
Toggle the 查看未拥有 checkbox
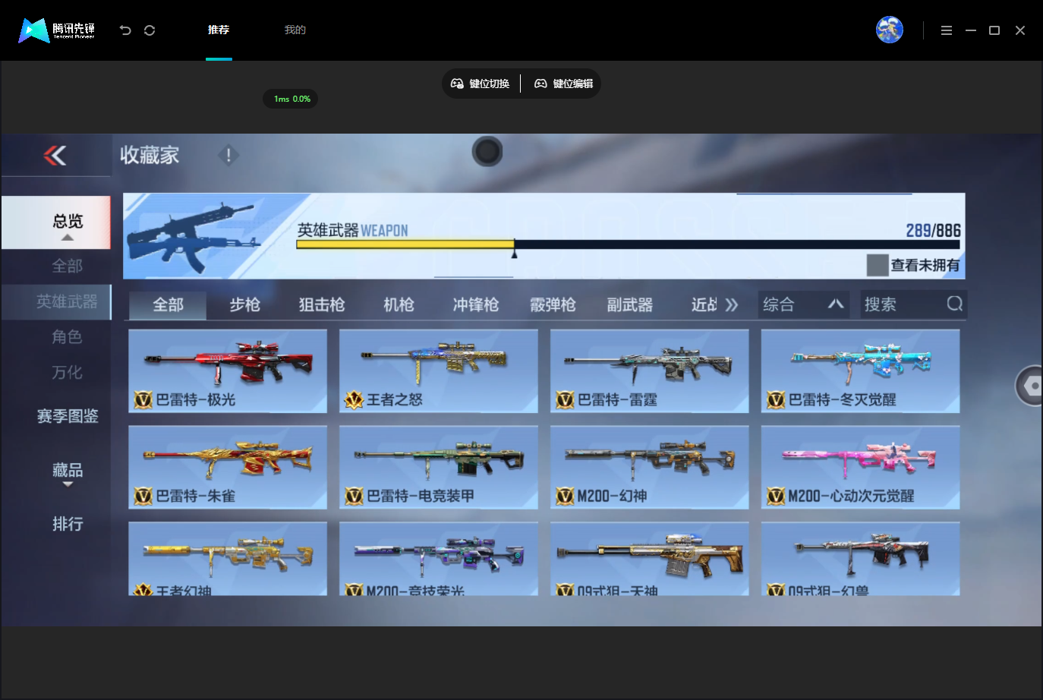pyautogui.click(x=878, y=265)
